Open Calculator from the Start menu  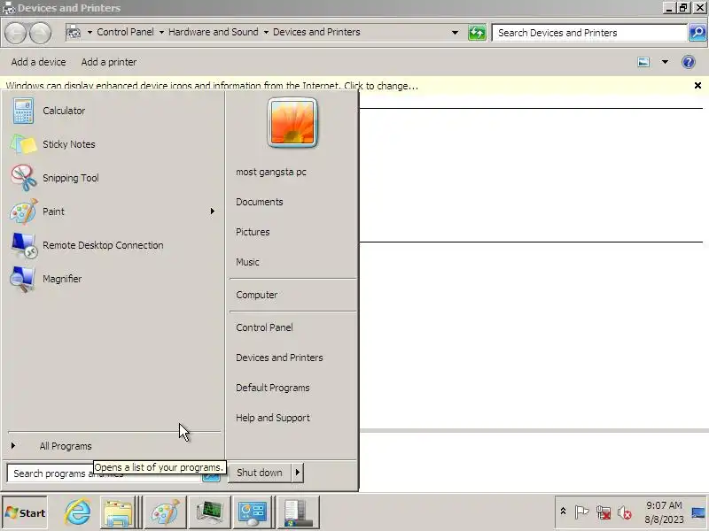[x=113, y=111]
